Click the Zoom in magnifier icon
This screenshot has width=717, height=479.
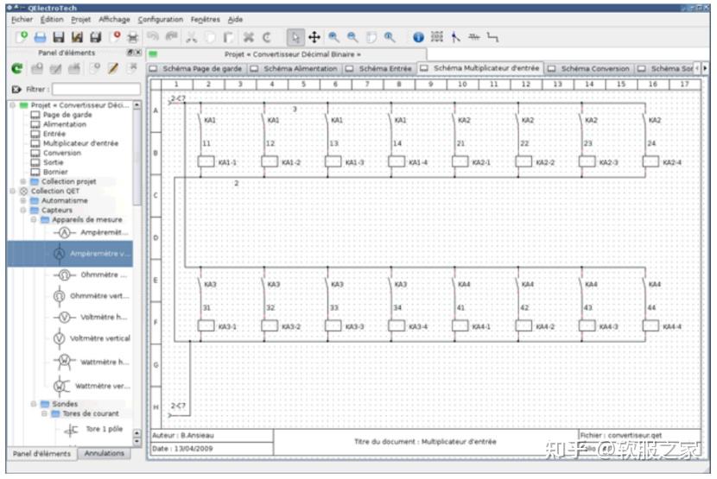tap(333, 37)
